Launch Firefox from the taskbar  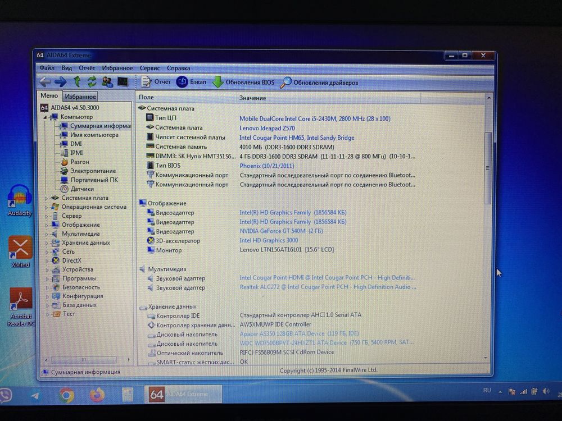pos(97,395)
